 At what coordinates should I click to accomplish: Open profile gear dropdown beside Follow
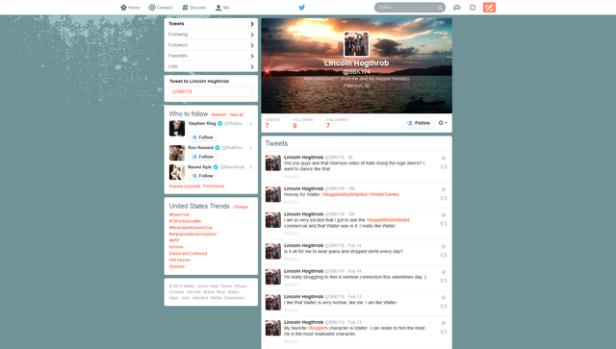pos(443,123)
